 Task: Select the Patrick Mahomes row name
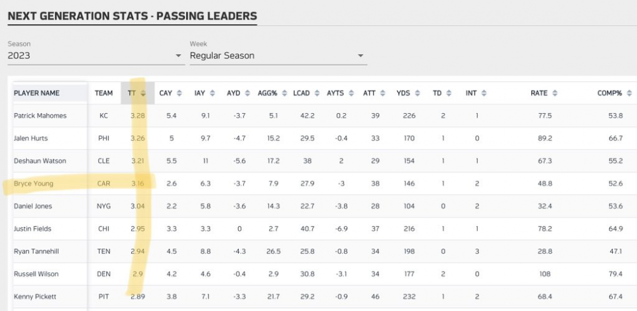[x=40, y=116]
